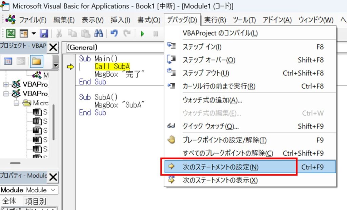Open the 挿入(I) menu

point(120,20)
